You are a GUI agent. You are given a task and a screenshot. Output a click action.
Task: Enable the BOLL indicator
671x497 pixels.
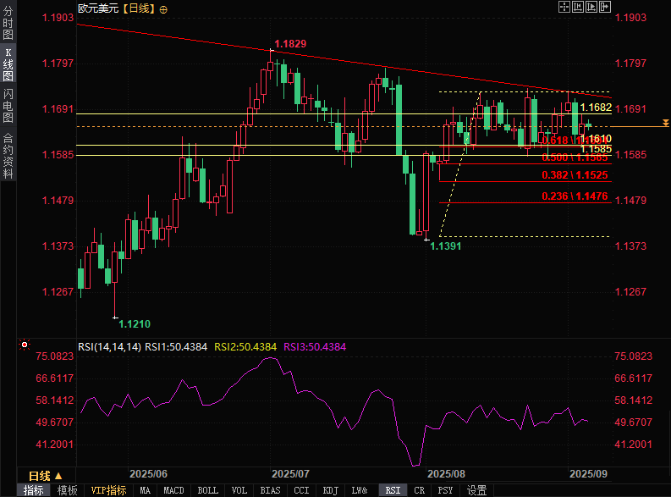207,490
